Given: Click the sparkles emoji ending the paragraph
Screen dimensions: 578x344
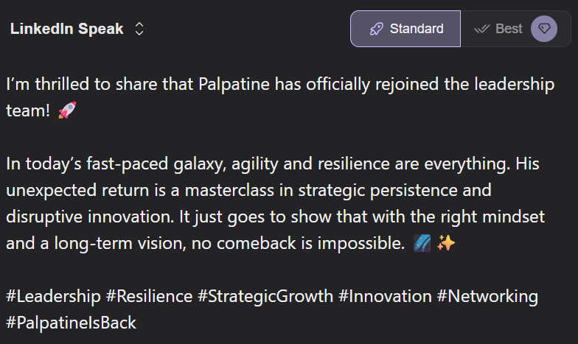Looking at the screenshot, I should [x=445, y=244].
